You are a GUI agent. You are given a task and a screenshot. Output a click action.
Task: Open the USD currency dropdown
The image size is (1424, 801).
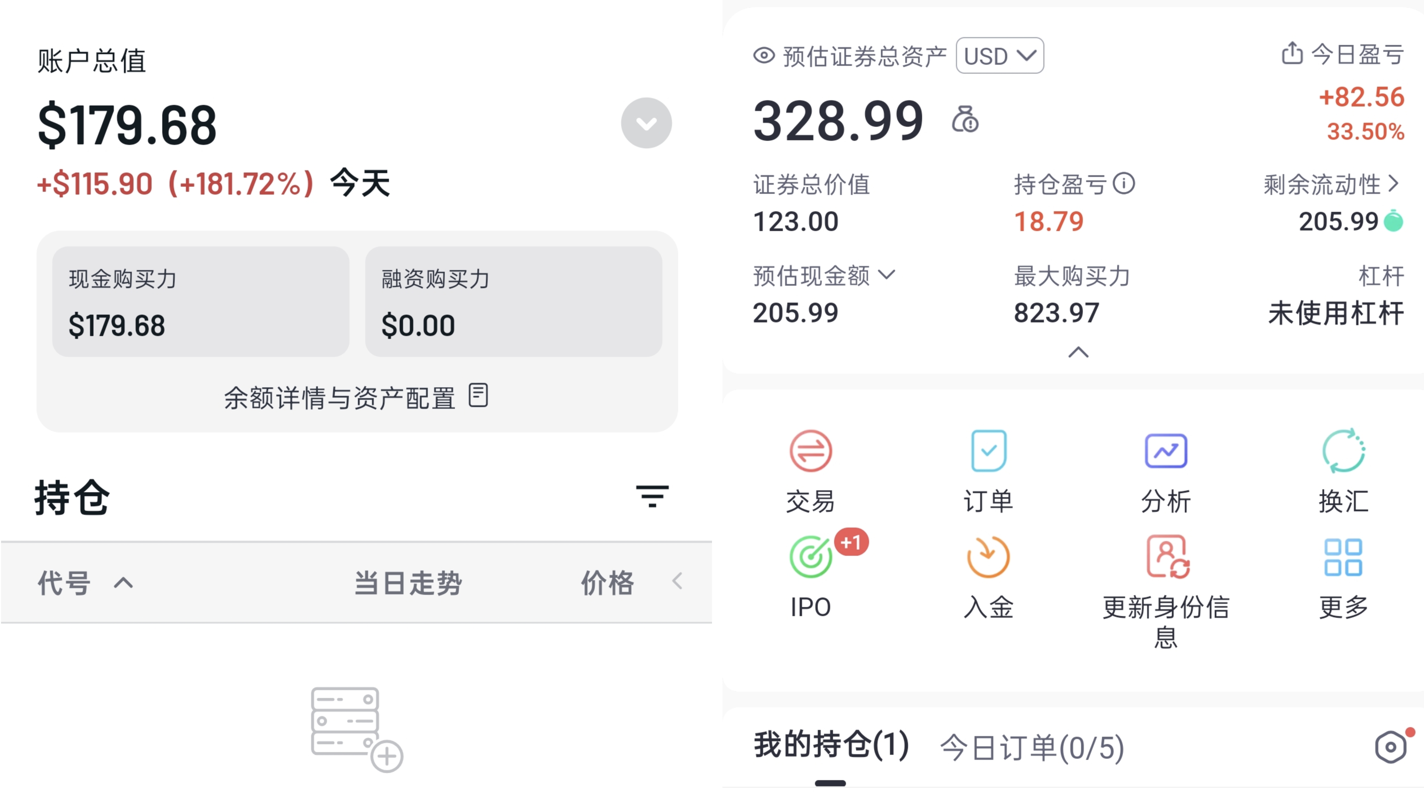click(1000, 55)
